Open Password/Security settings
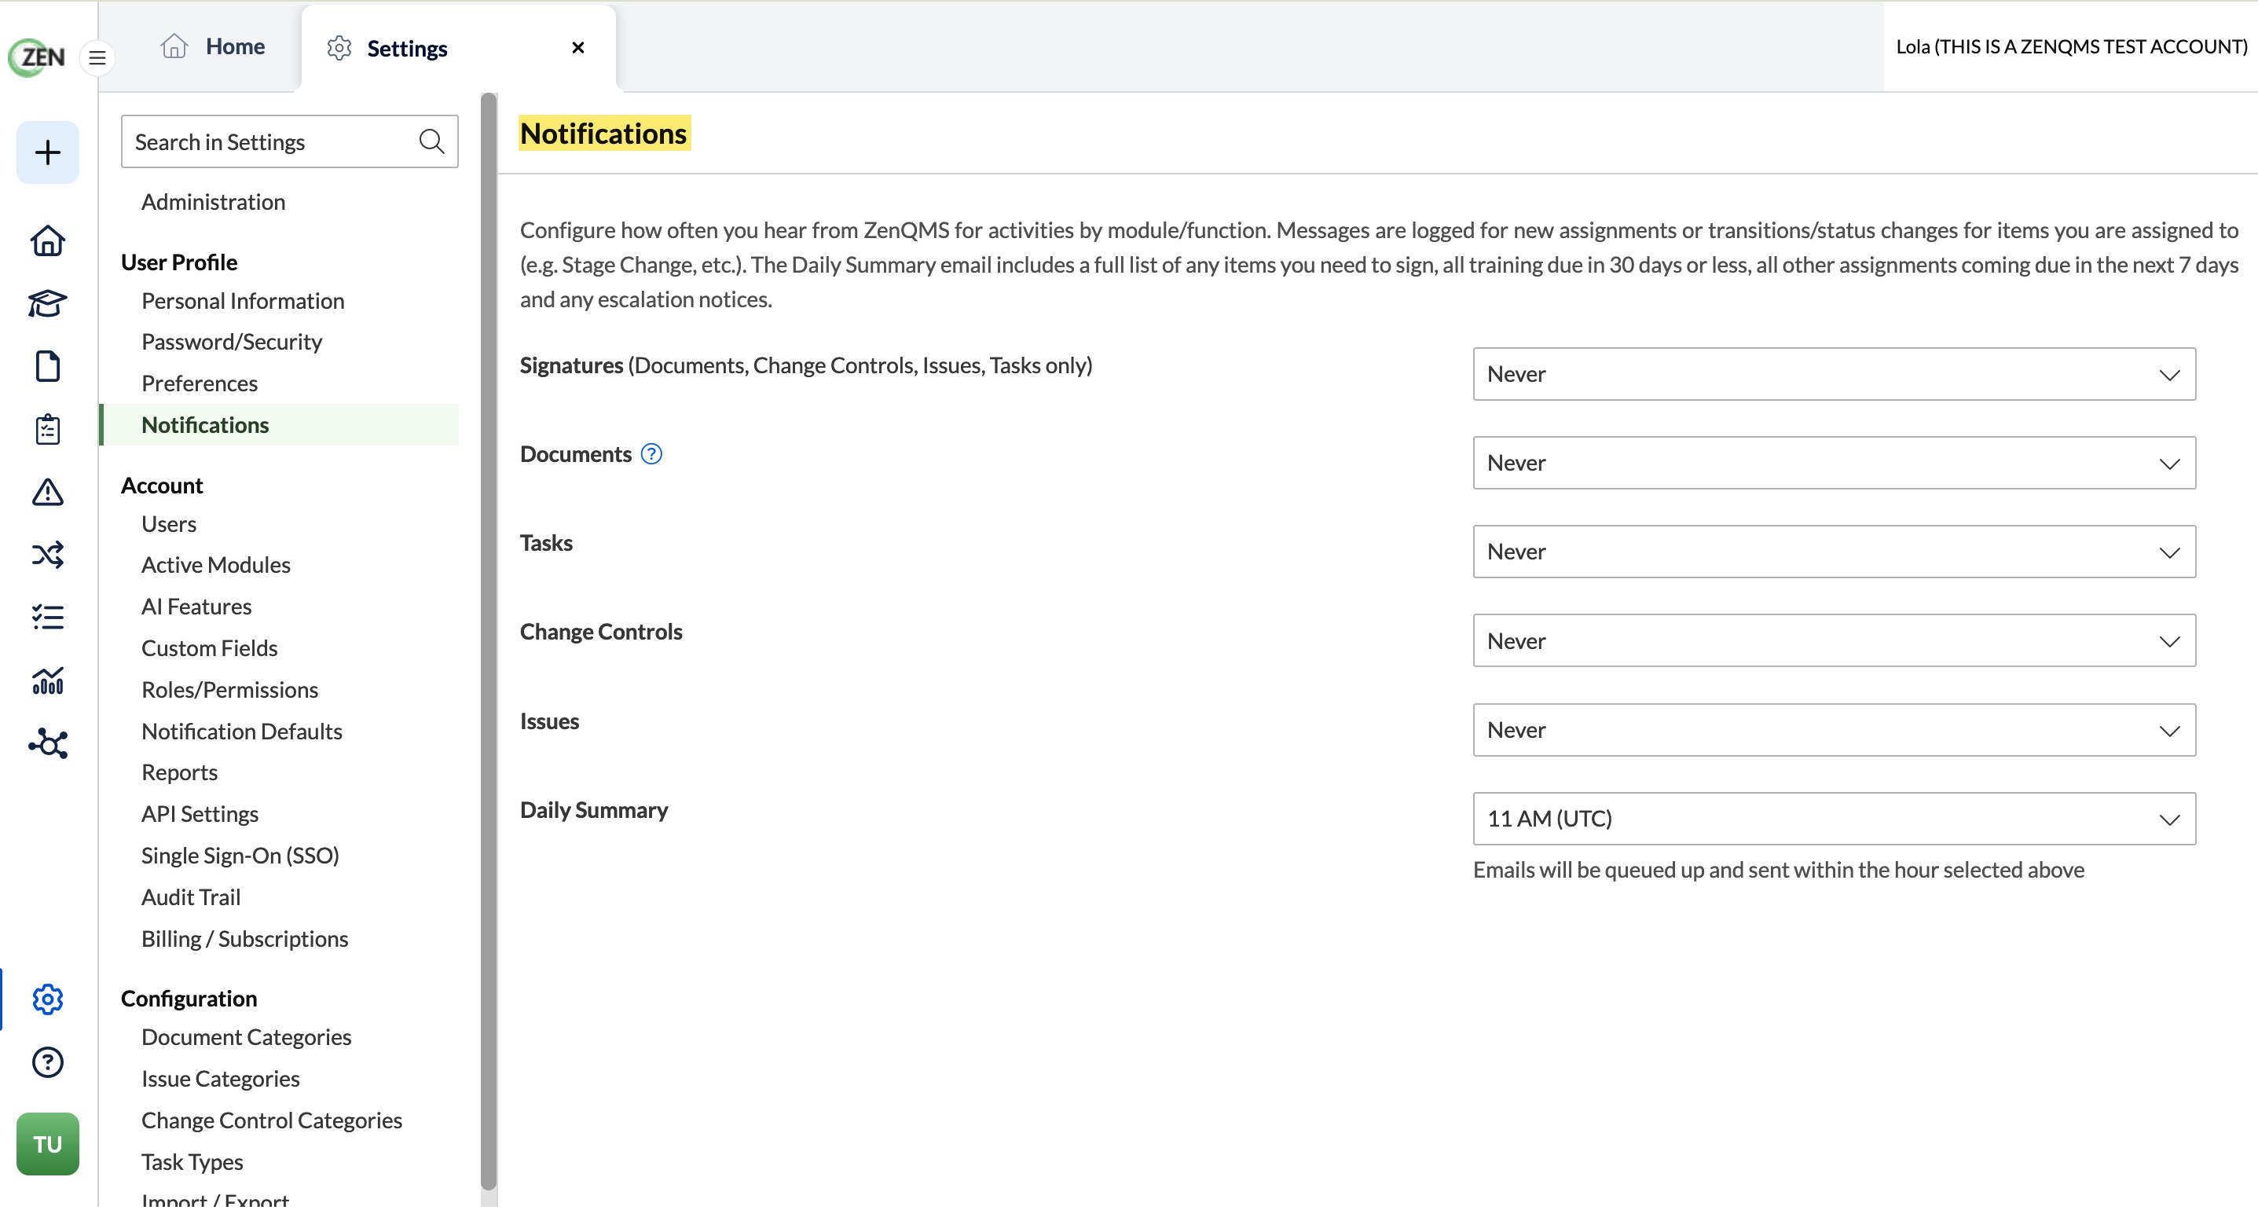The image size is (2258, 1221). point(232,342)
